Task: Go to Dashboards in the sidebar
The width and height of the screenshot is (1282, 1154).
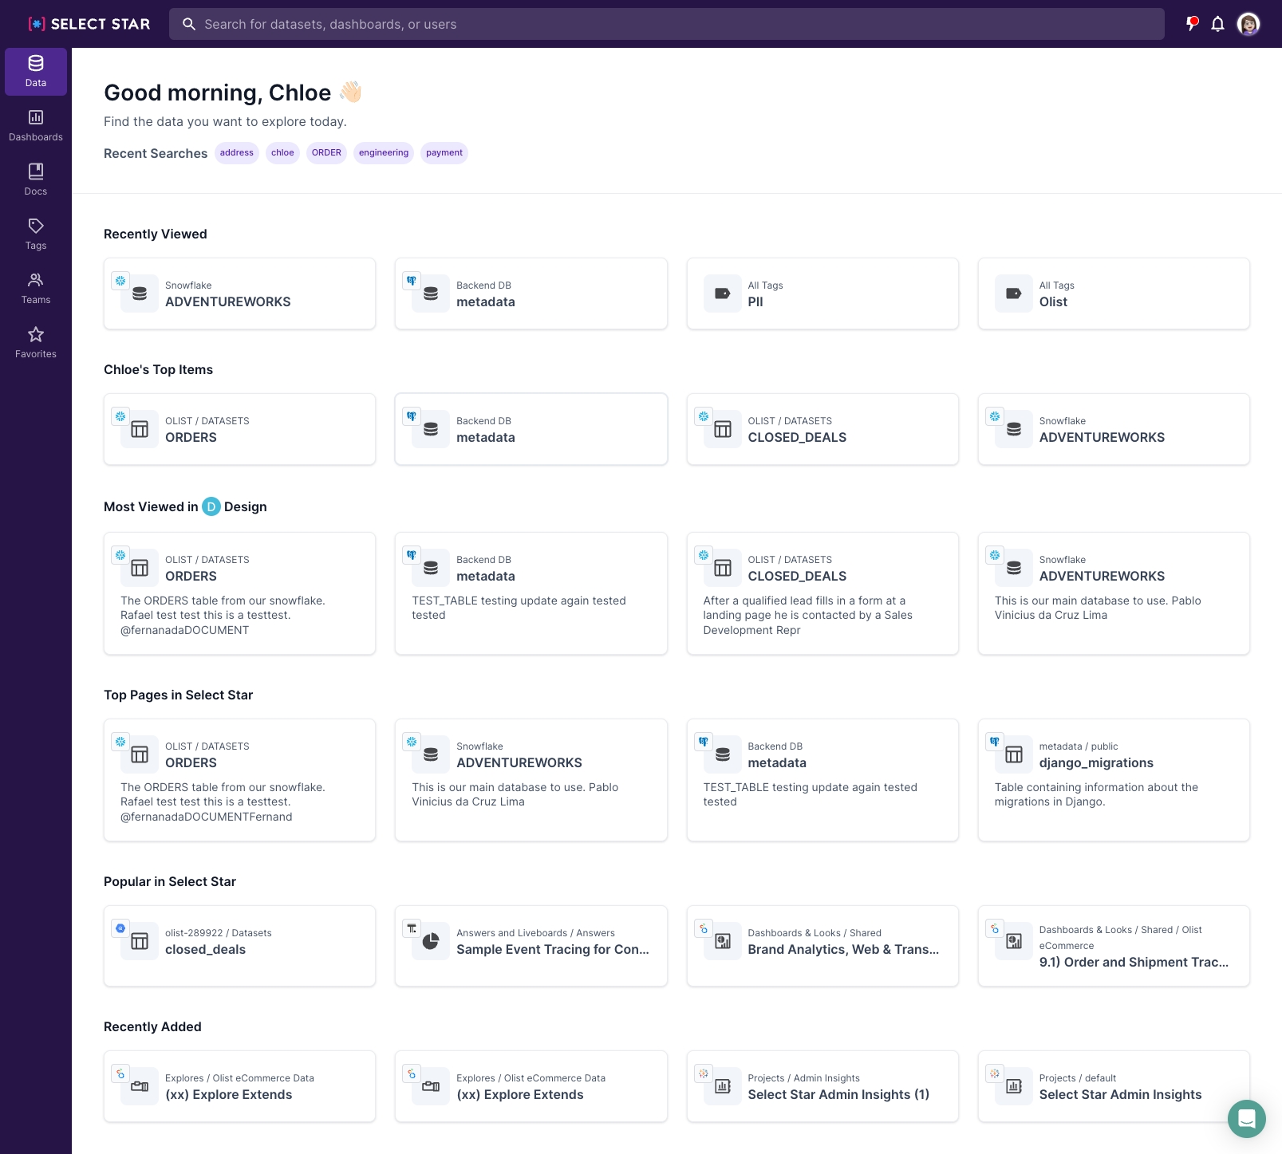Action: tap(36, 125)
